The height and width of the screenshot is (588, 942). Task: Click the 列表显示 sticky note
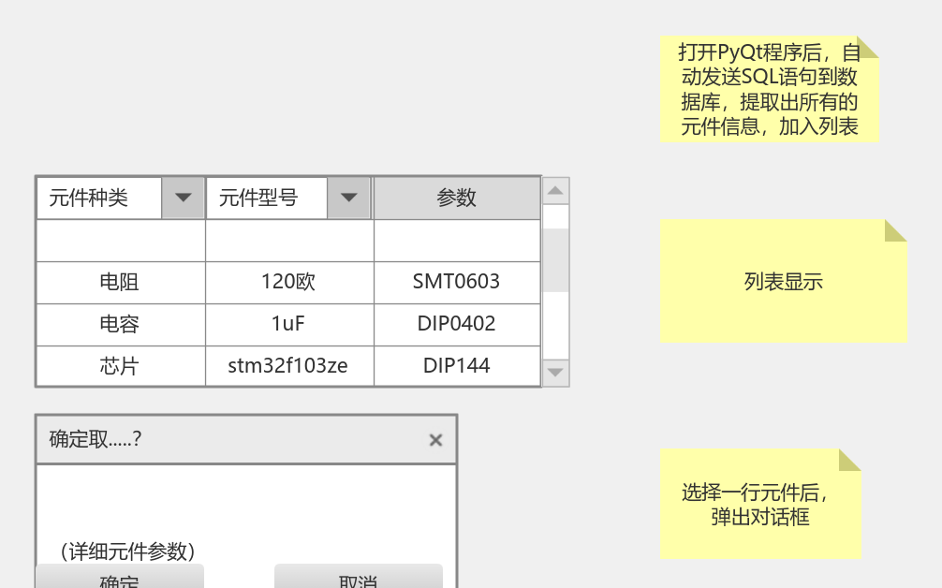pyautogui.click(x=783, y=281)
